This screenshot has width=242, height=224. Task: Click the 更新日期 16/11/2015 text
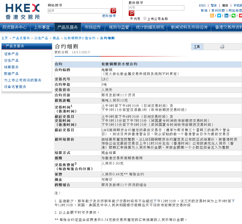(x=72, y=52)
